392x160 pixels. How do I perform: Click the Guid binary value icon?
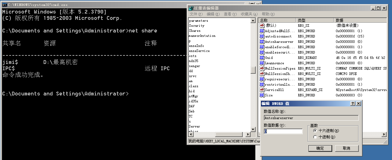click(x=262, y=58)
